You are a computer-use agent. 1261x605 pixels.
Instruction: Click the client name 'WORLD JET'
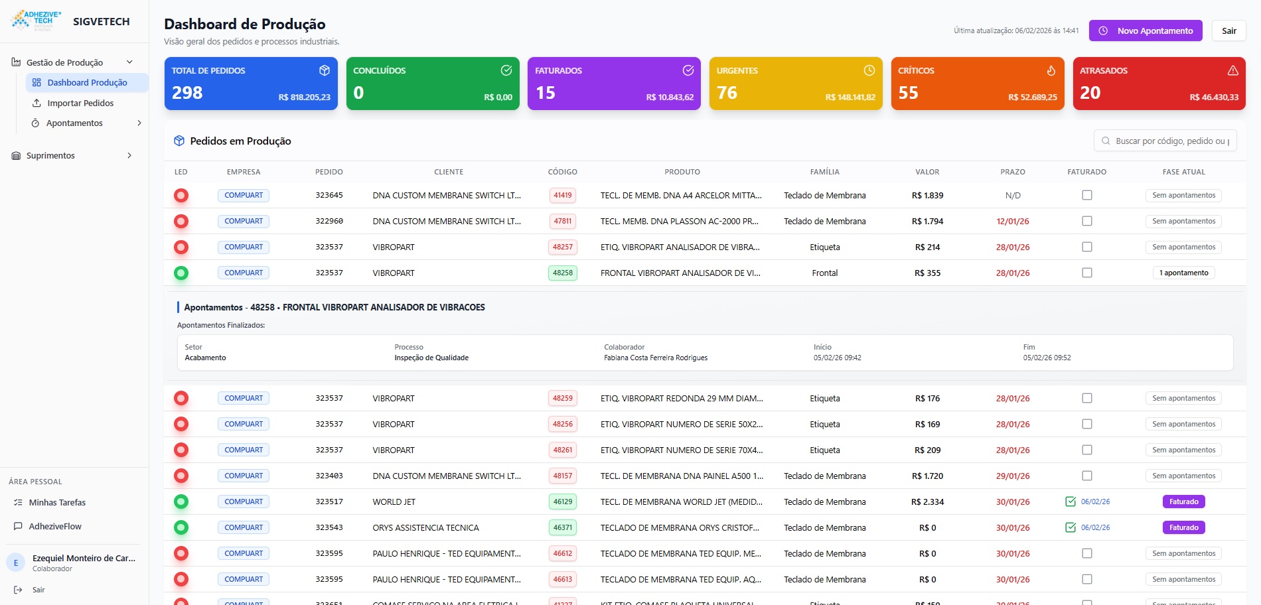(x=394, y=502)
